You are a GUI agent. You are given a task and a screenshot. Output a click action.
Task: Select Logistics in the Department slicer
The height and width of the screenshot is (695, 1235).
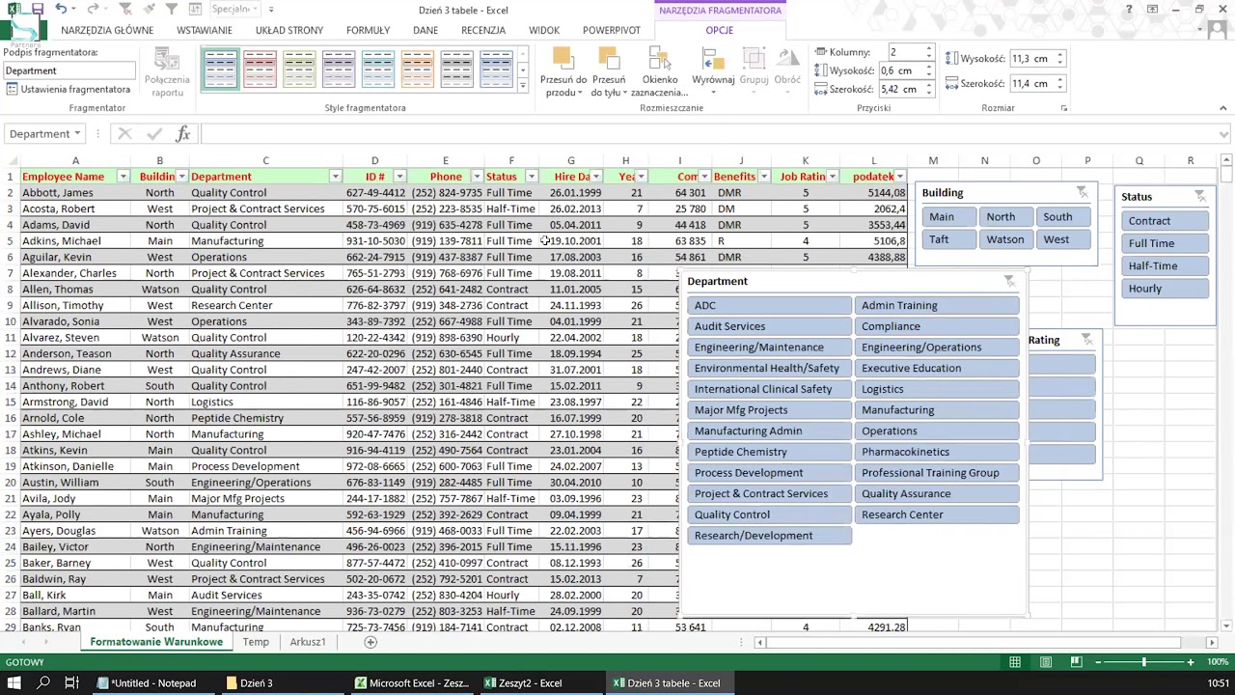(x=937, y=389)
